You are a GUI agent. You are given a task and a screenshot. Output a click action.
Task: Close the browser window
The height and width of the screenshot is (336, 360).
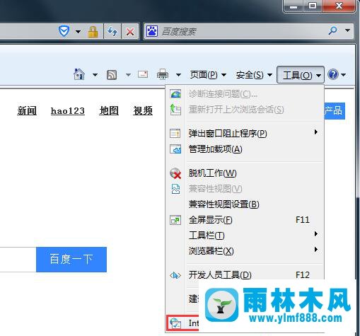(339, 6)
